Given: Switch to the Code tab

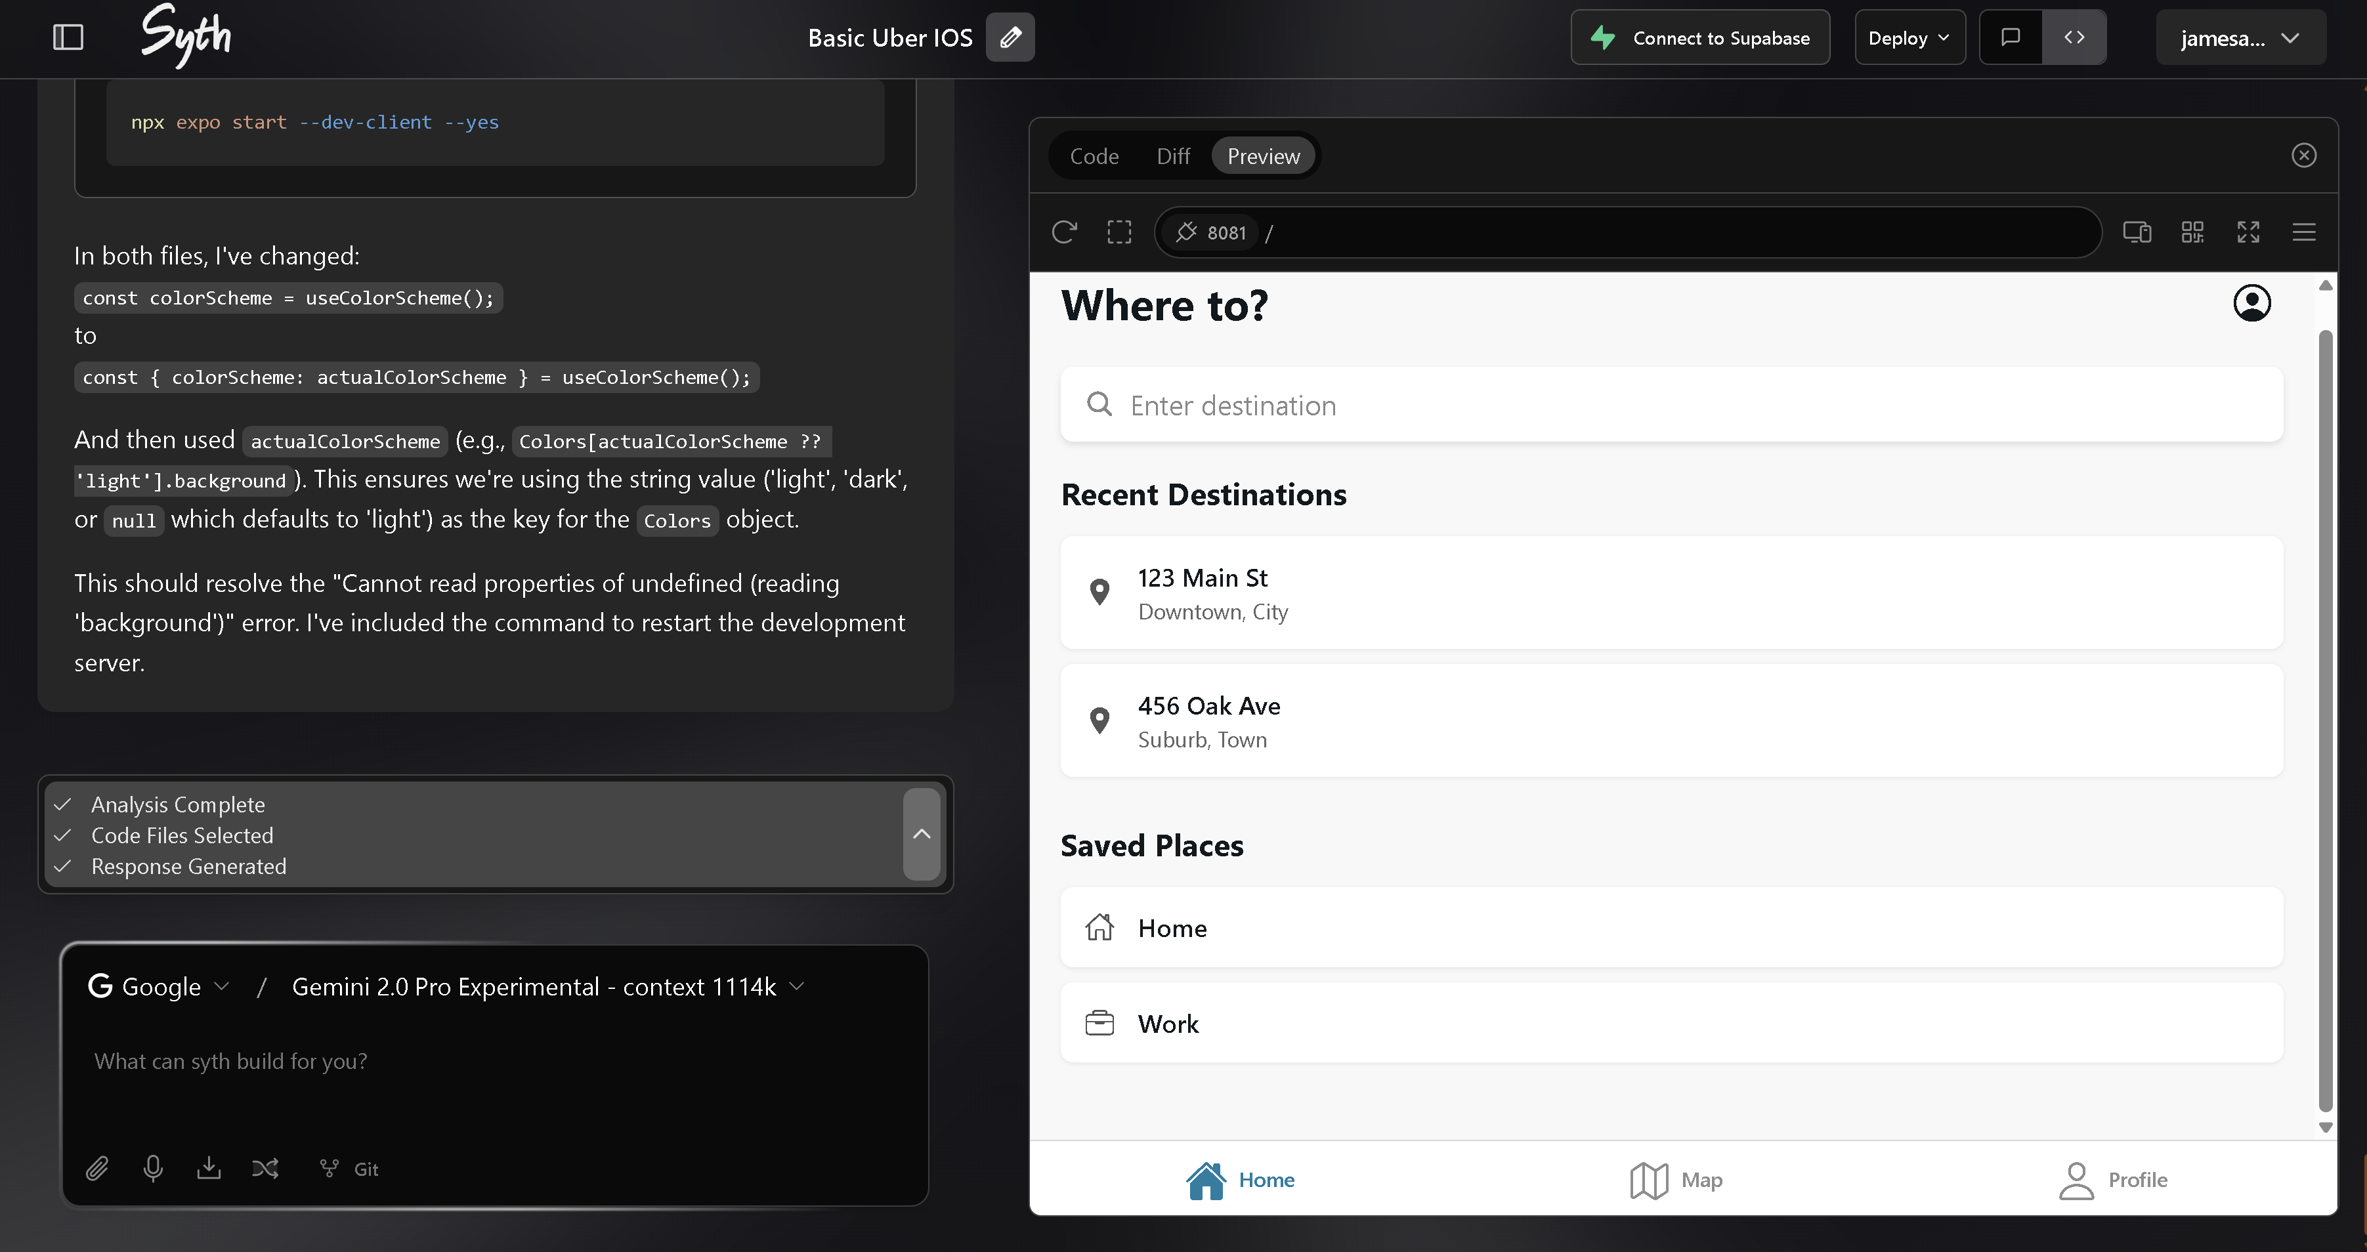Looking at the screenshot, I should [x=1094, y=156].
